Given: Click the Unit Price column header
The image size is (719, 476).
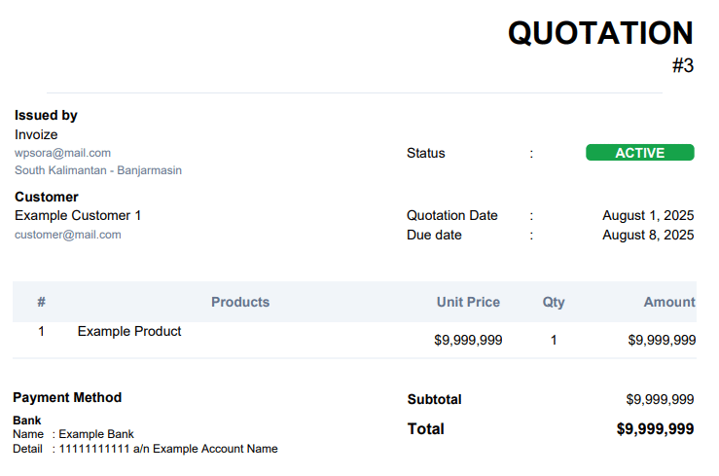Looking at the screenshot, I should [x=468, y=302].
